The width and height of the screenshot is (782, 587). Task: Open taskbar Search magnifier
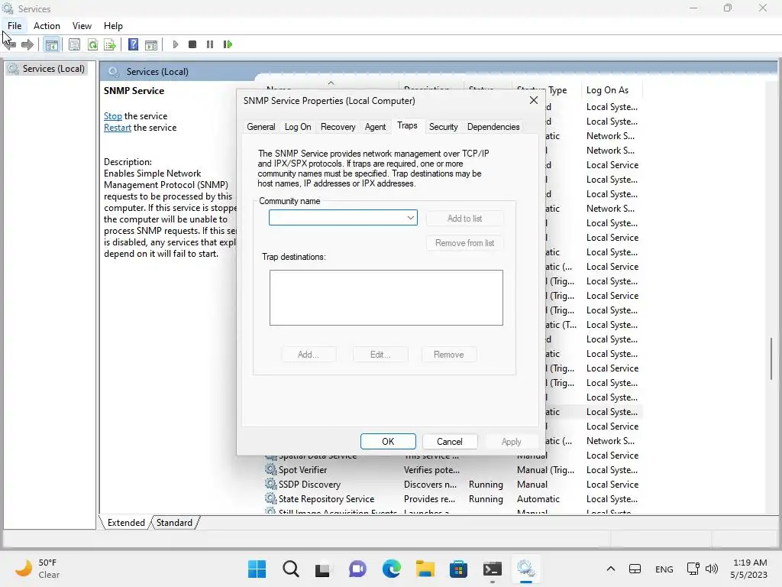pyautogui.click(x=291, y=569)
